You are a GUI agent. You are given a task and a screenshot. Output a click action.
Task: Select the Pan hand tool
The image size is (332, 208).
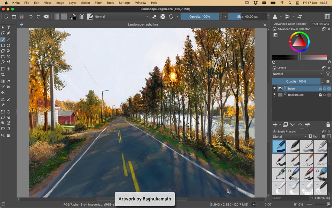[8, 135]
